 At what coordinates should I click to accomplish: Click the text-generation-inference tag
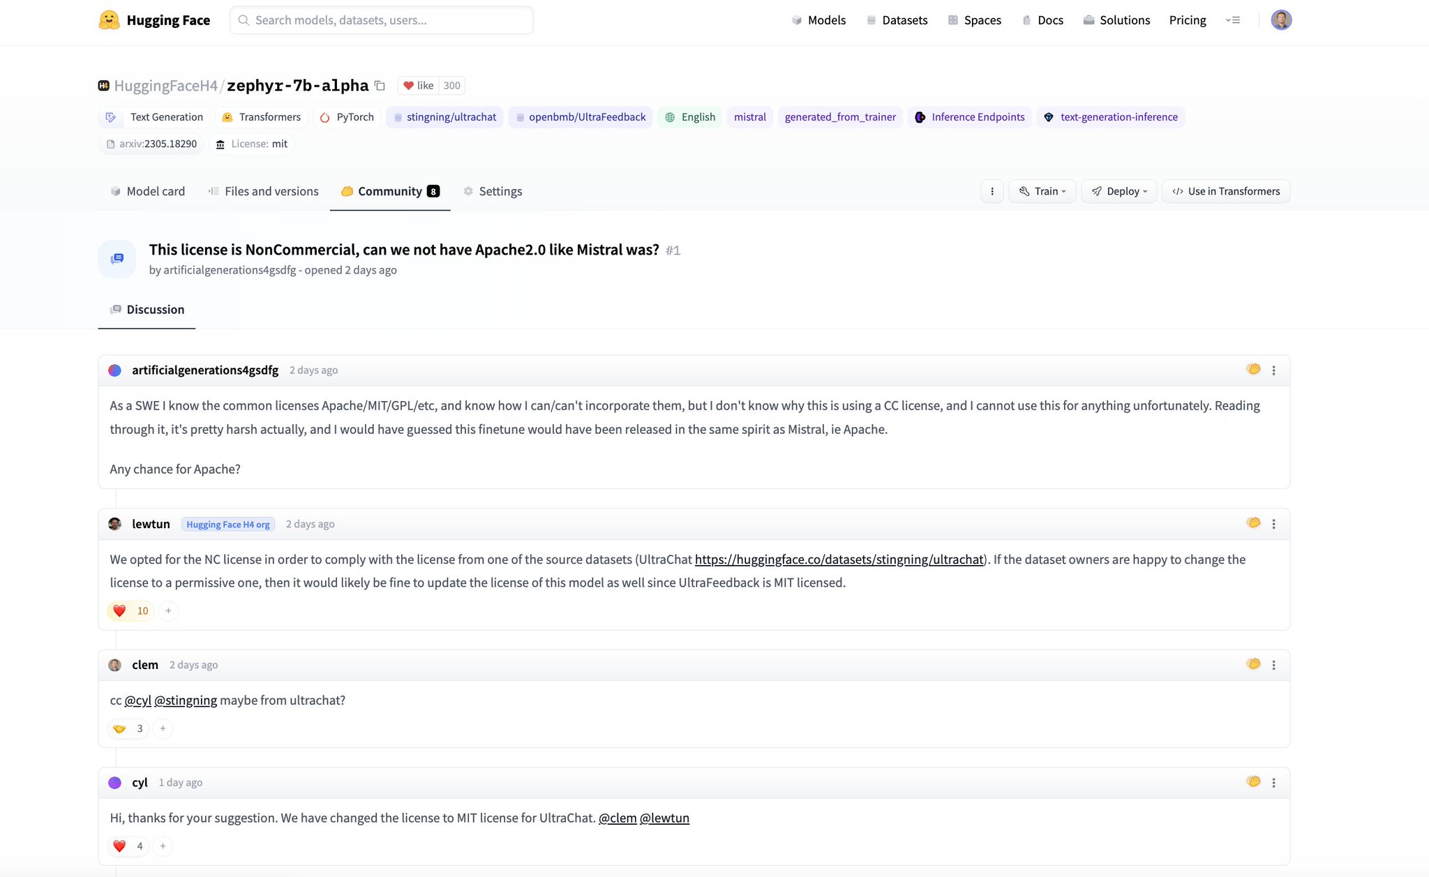coord(1111,117)
